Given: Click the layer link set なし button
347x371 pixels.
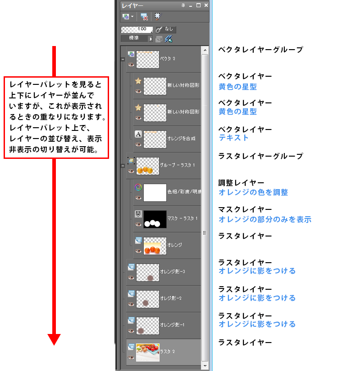Looking at the screenshot, I should [x=166, y=29].
